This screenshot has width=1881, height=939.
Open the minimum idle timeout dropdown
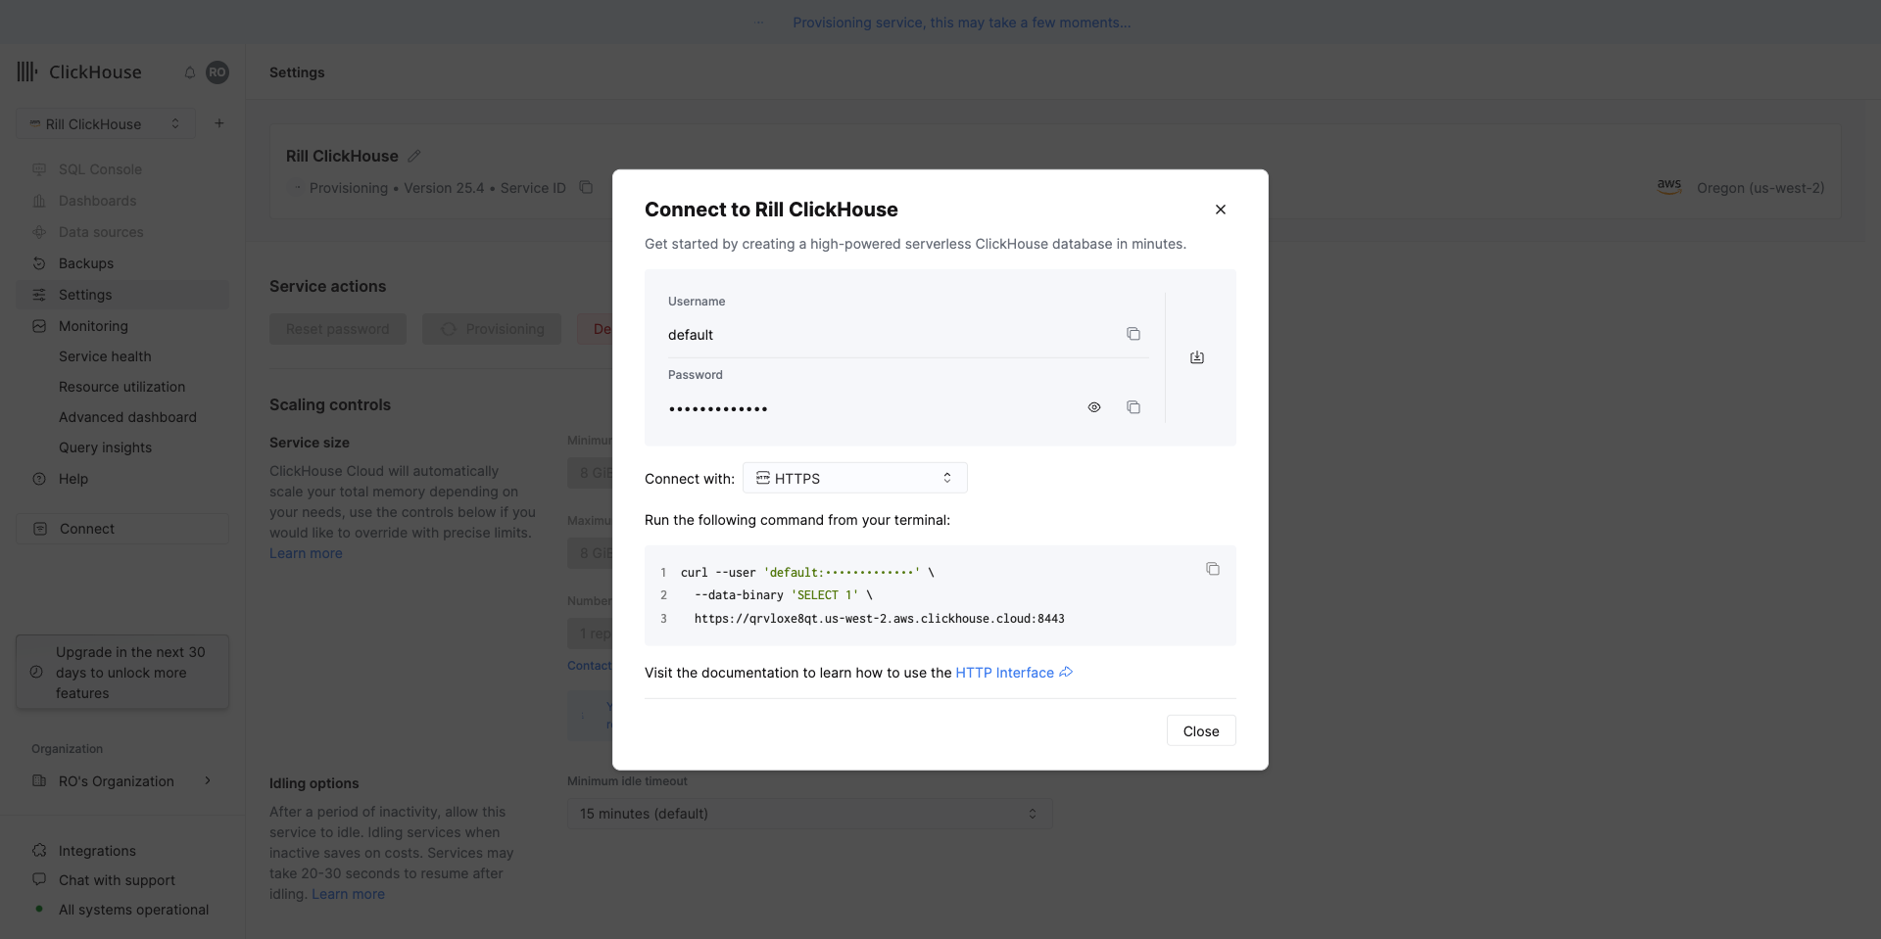809,814
